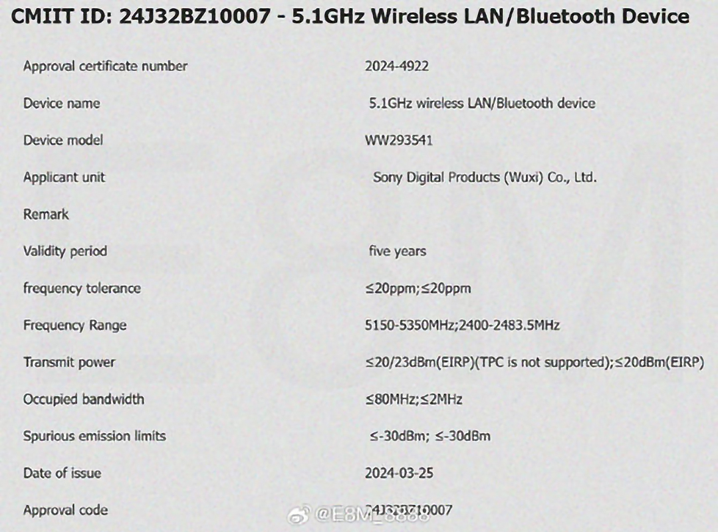The width and height of the screenshot is (718, 532).
Task: Select the 'Device name' row label
Action: coord(61,104)
